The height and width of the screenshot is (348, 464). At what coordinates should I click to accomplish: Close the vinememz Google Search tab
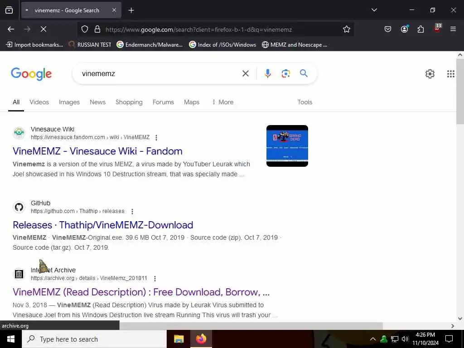coord(114,10)
